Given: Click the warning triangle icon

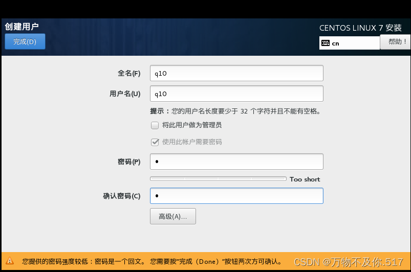Looking at the screenshot, I should click(10, 261).
